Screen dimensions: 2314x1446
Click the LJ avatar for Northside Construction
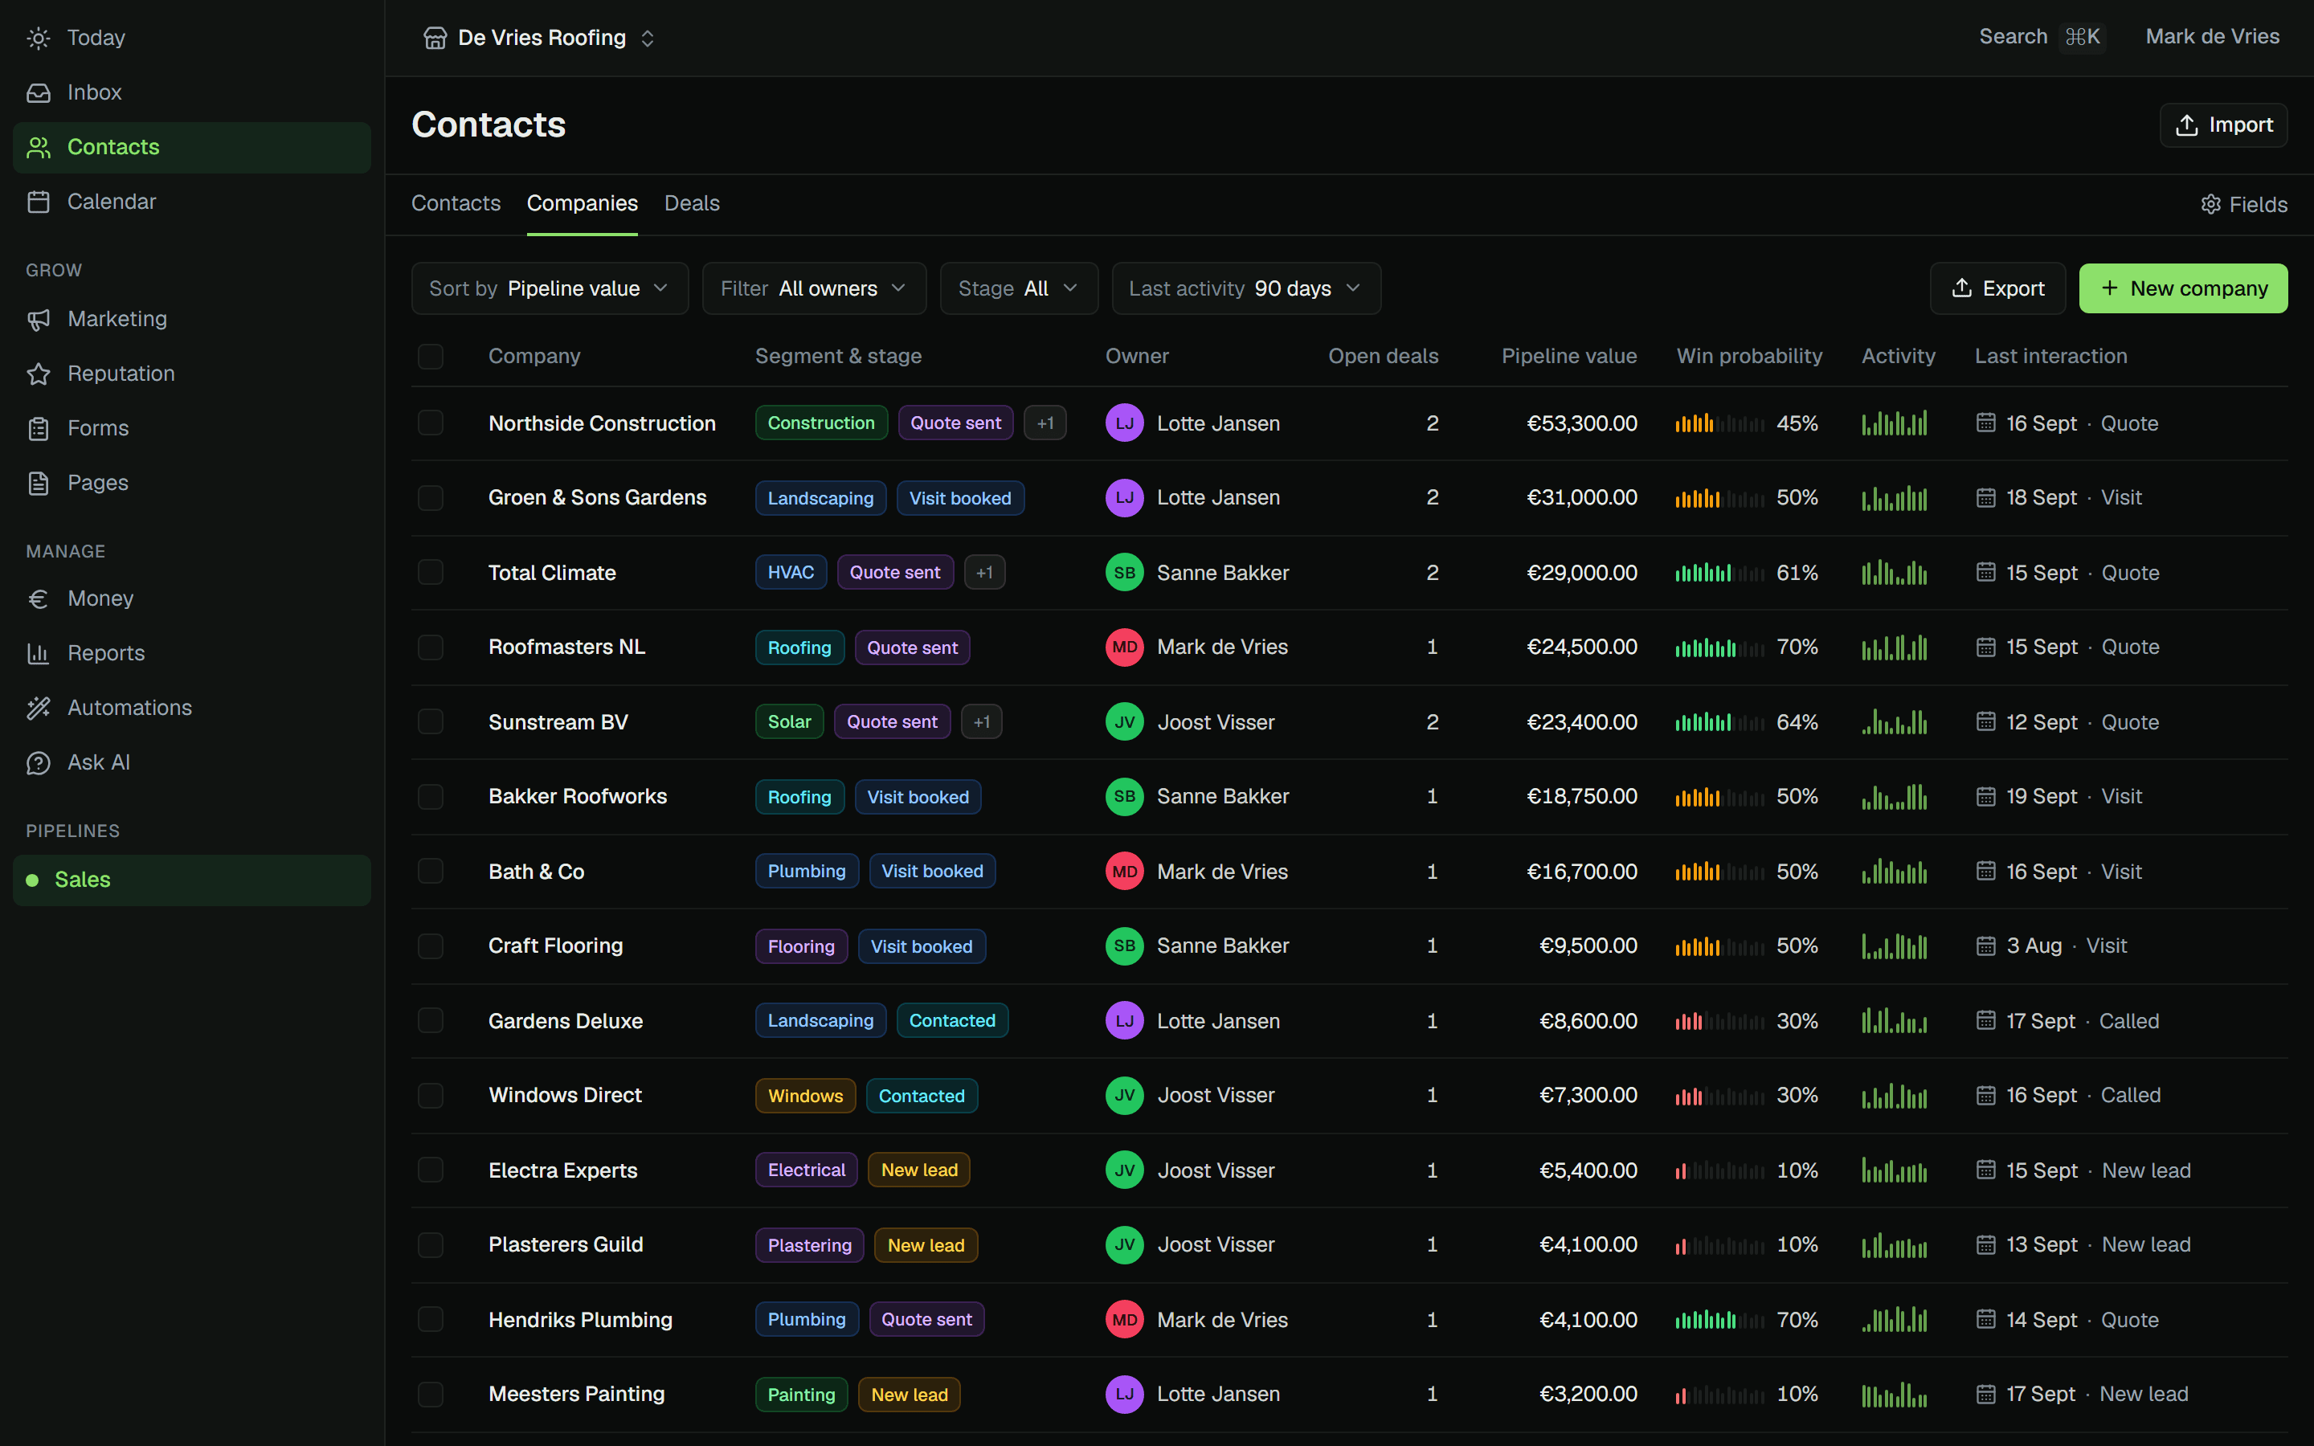click(1125, 423)
